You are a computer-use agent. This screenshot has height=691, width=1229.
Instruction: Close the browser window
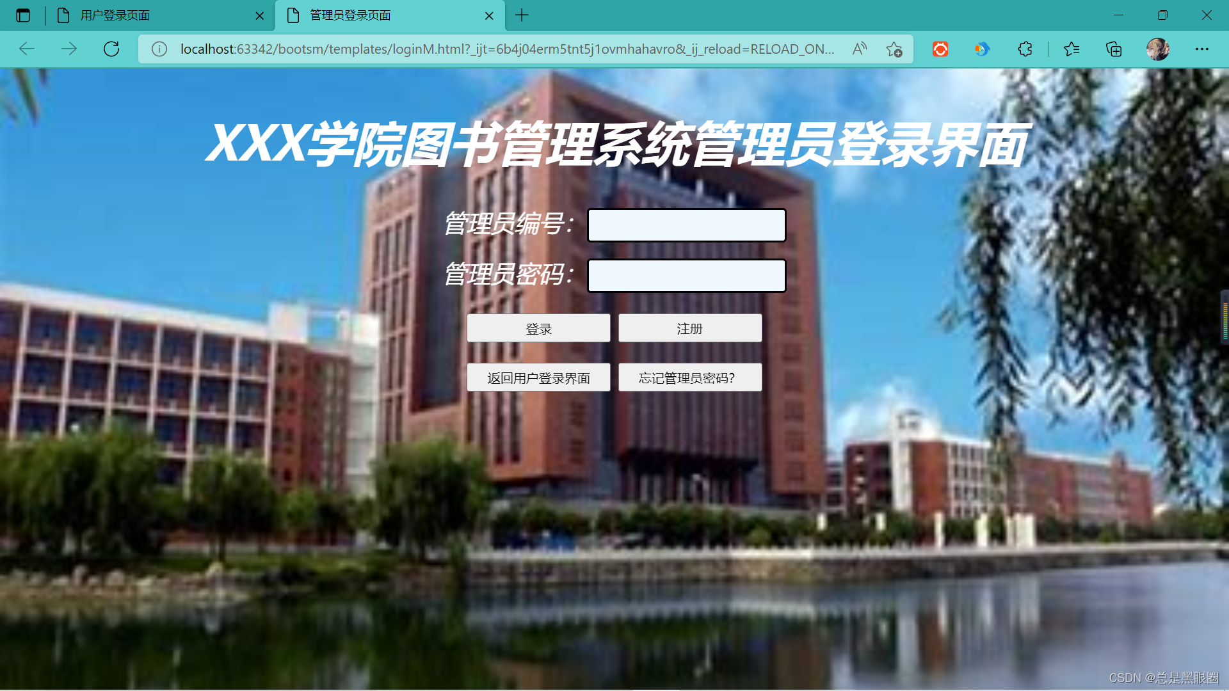coord(1207,15)
